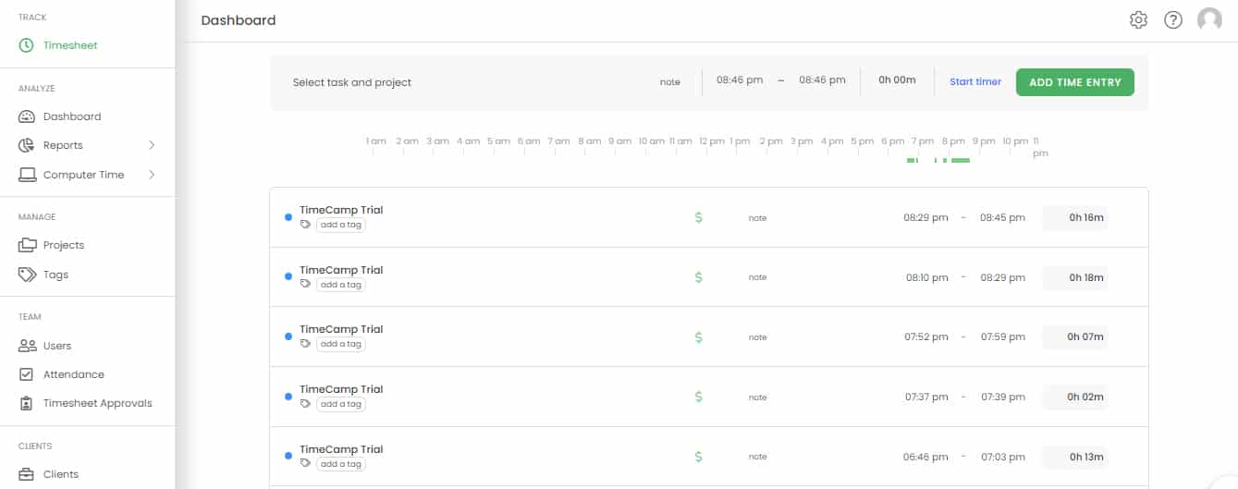Click the Projects folder icon
Image resolution: width=1238 pixels, height=489 pixels.
(x=27, y=245)
